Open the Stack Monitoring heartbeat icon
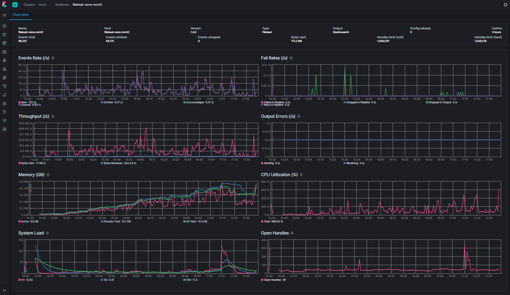Viewport: 510px width, 295px height. coord(4,121)
